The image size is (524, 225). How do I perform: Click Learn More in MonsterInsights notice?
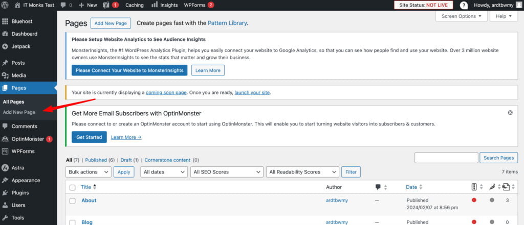[x=208, y=70]
